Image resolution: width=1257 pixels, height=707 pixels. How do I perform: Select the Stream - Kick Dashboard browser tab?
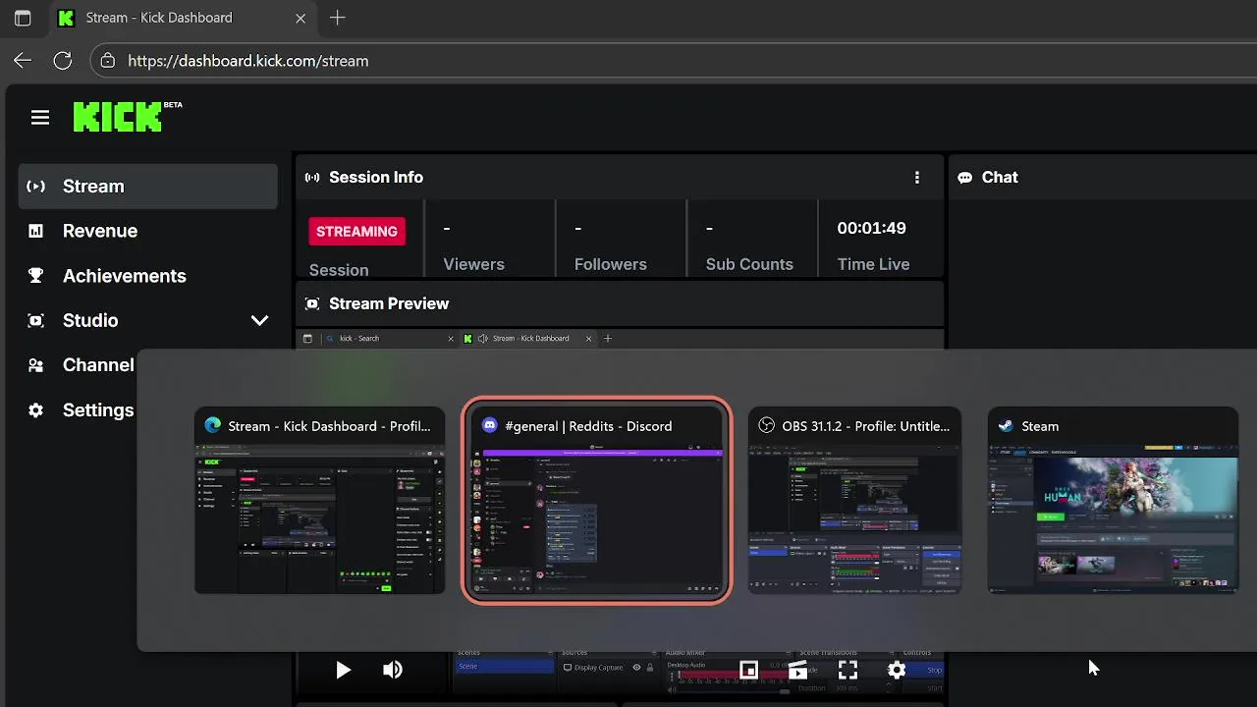click(x=182, y=18)
